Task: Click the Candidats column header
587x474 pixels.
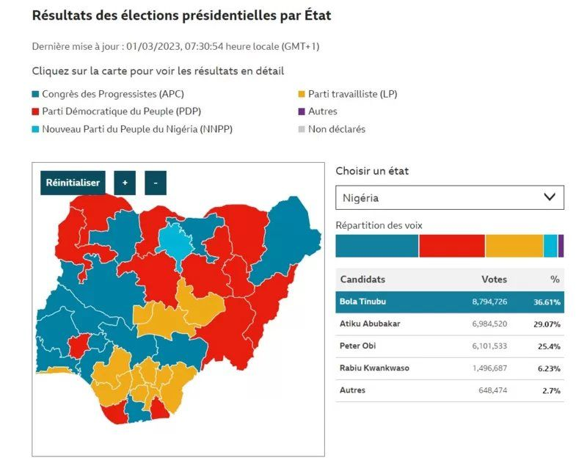Action: 362,280
